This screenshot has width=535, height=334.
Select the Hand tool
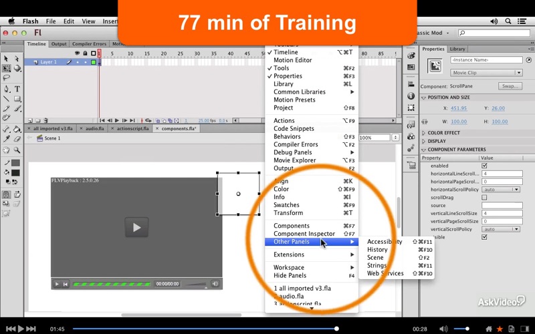(6, 150)
